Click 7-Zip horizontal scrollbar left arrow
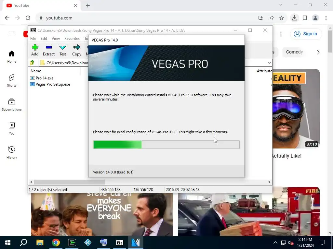Viewport: 333px width, 249px height. point(32,182)
